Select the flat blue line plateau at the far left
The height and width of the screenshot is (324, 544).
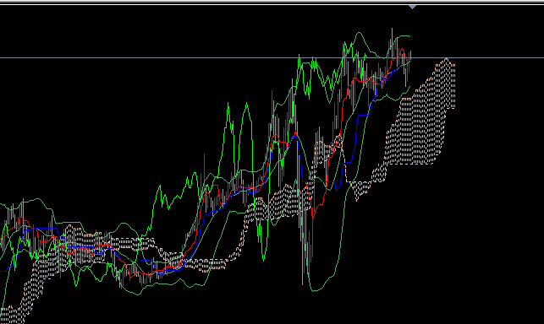point(41,229)
